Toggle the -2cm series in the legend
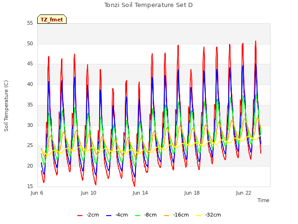Viewport: 298px width, 224px height. (x=88, y=215)
